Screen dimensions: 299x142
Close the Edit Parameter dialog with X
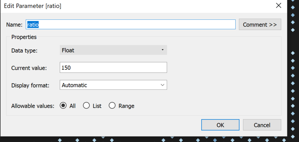click(279, 6)
